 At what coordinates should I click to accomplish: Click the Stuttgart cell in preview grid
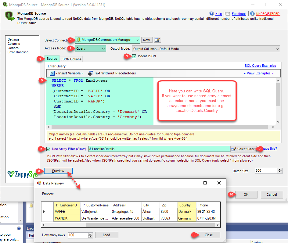tap(150, 218)
